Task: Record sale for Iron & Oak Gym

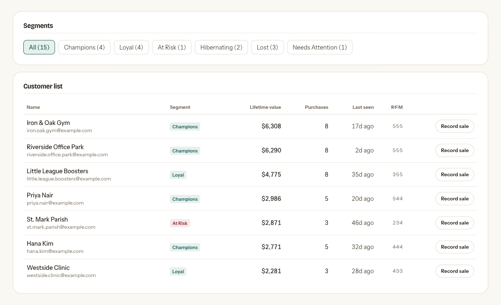Action: click(455, 126)
